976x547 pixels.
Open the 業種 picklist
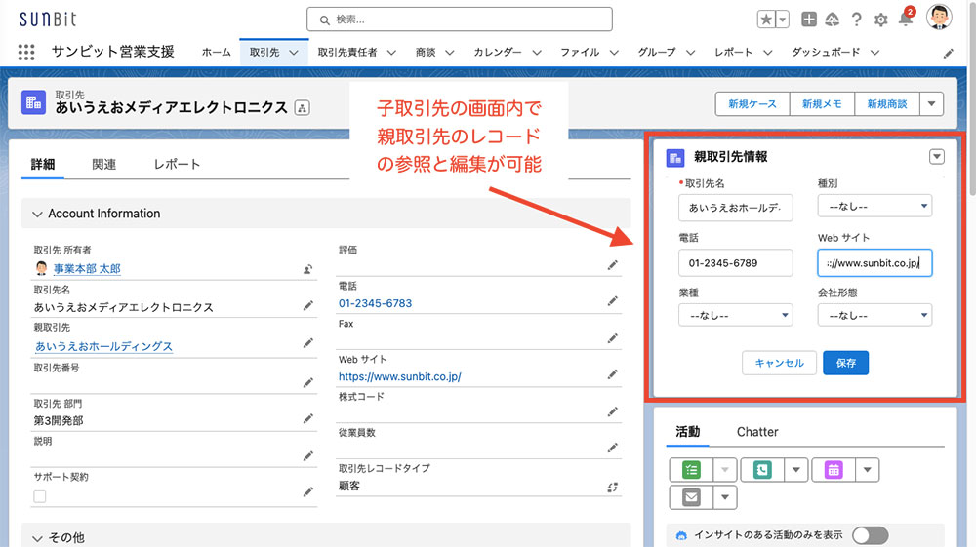[736, 315]
